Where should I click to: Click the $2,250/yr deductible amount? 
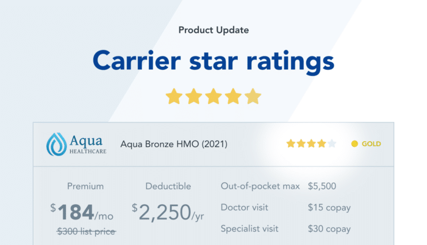click(168, 212)
